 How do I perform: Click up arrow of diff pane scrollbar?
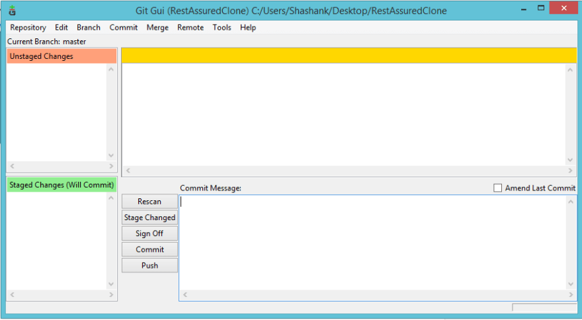[x=571, y=70]
